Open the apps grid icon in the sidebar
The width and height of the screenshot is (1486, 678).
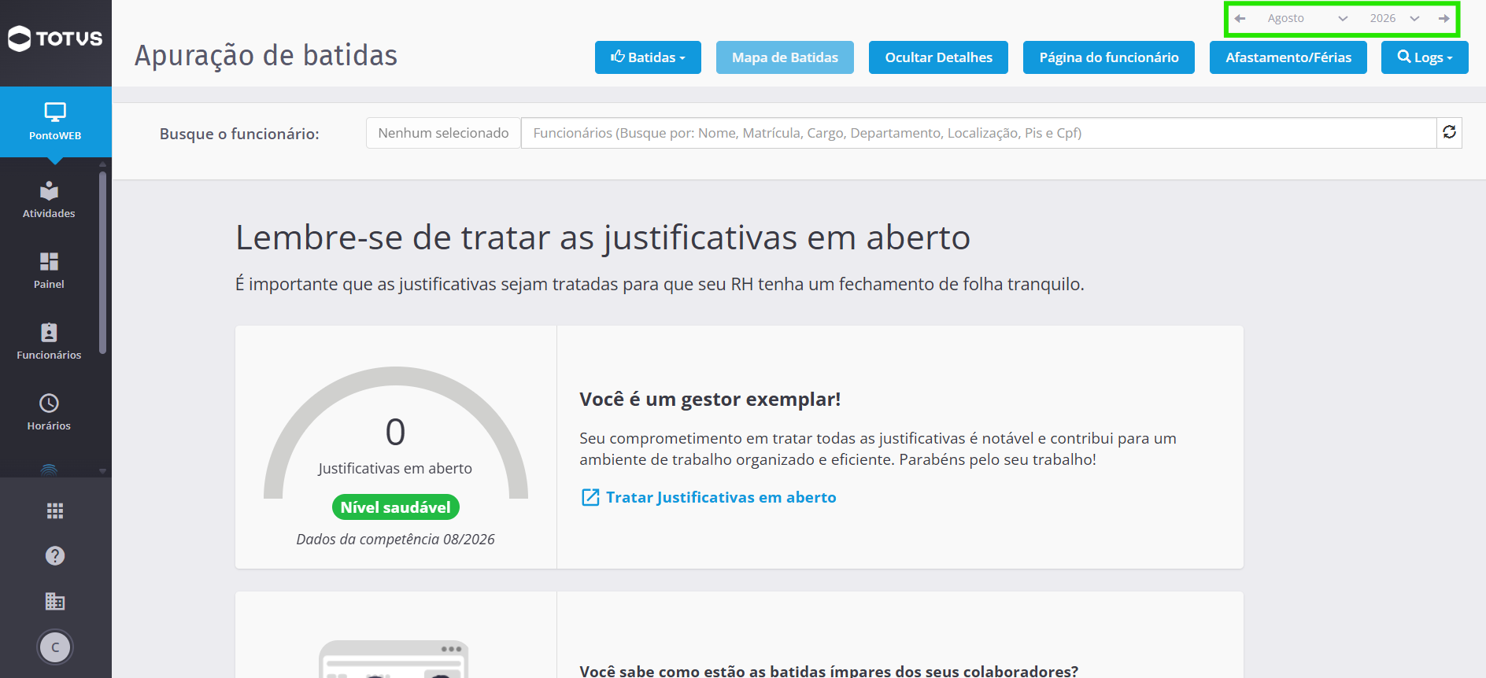click(55, 511)
